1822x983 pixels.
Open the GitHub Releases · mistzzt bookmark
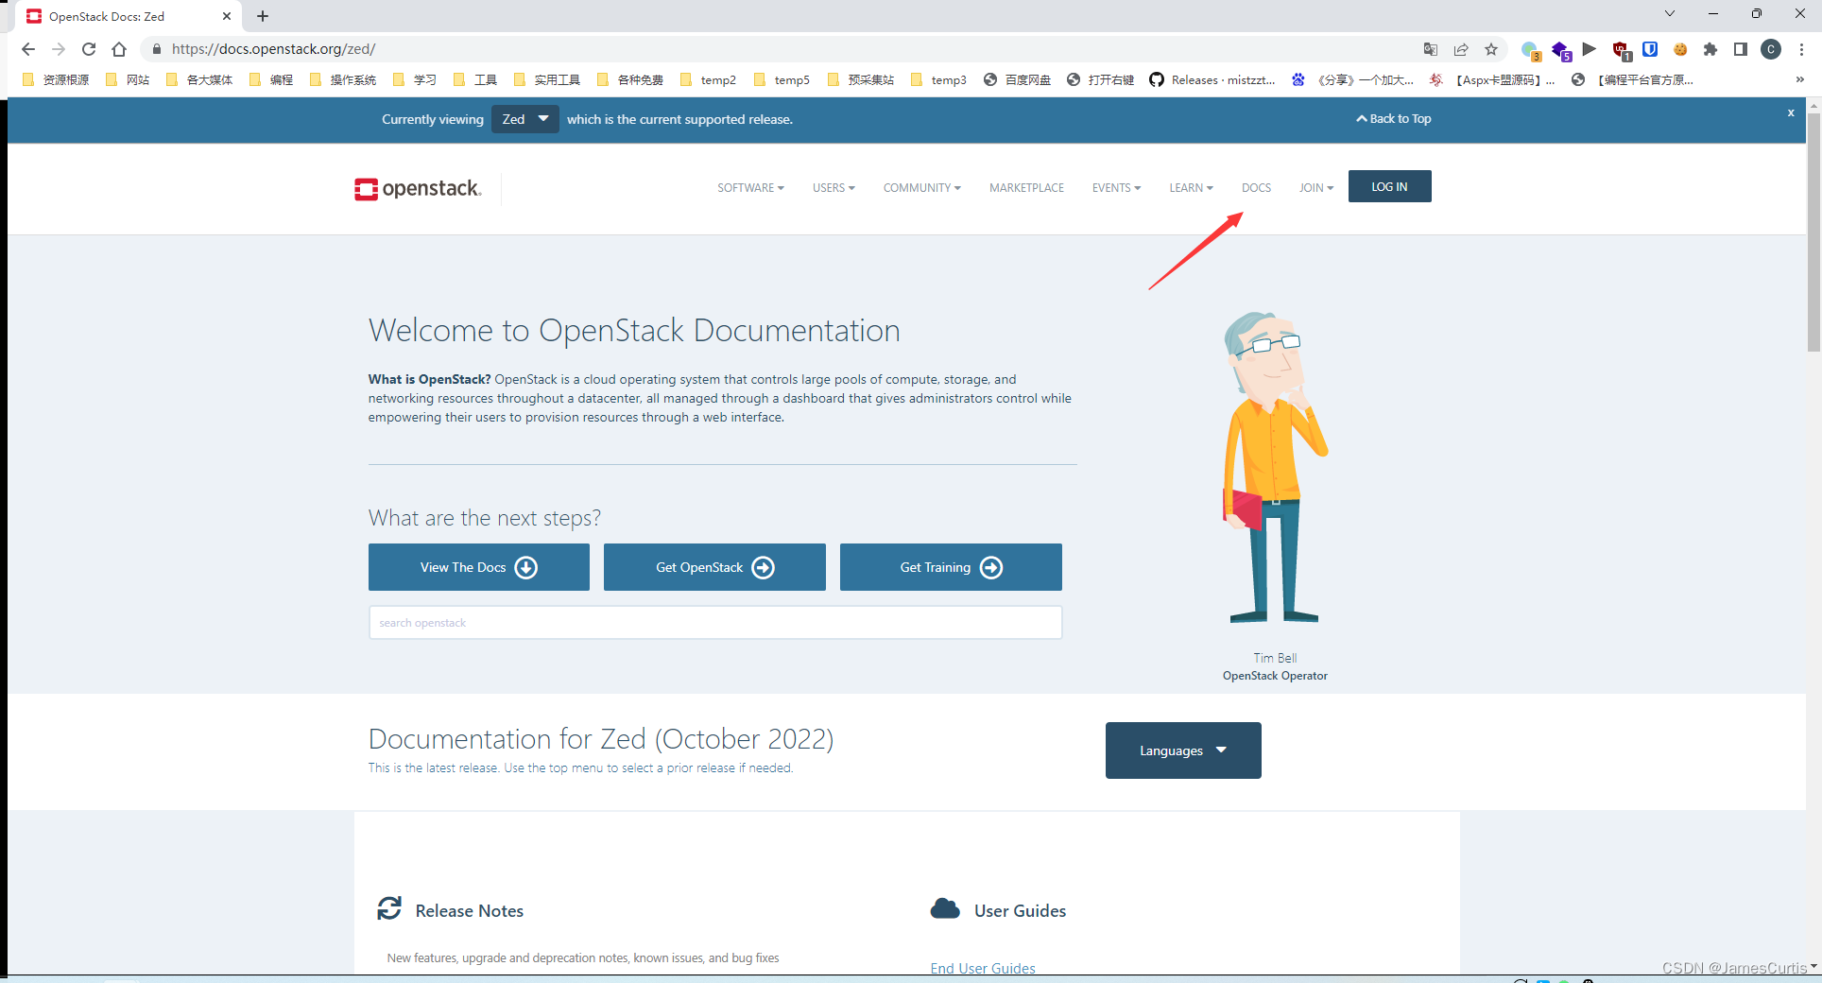click(x=1212, y=80)
